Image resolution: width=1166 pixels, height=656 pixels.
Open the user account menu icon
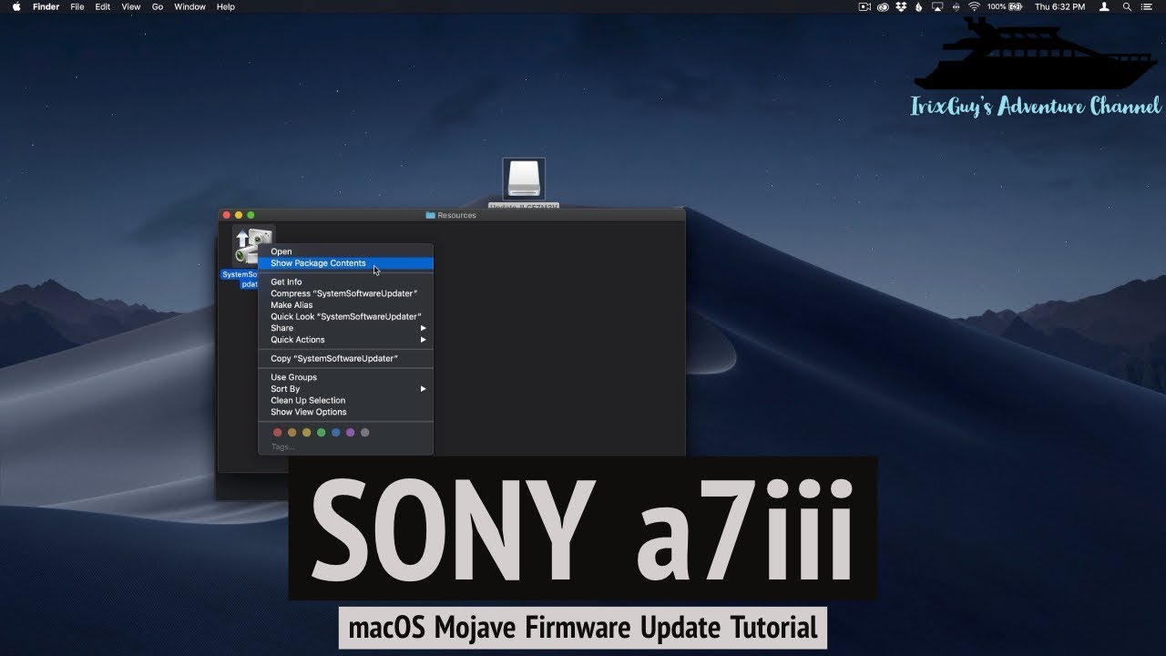pos(1105,6)
